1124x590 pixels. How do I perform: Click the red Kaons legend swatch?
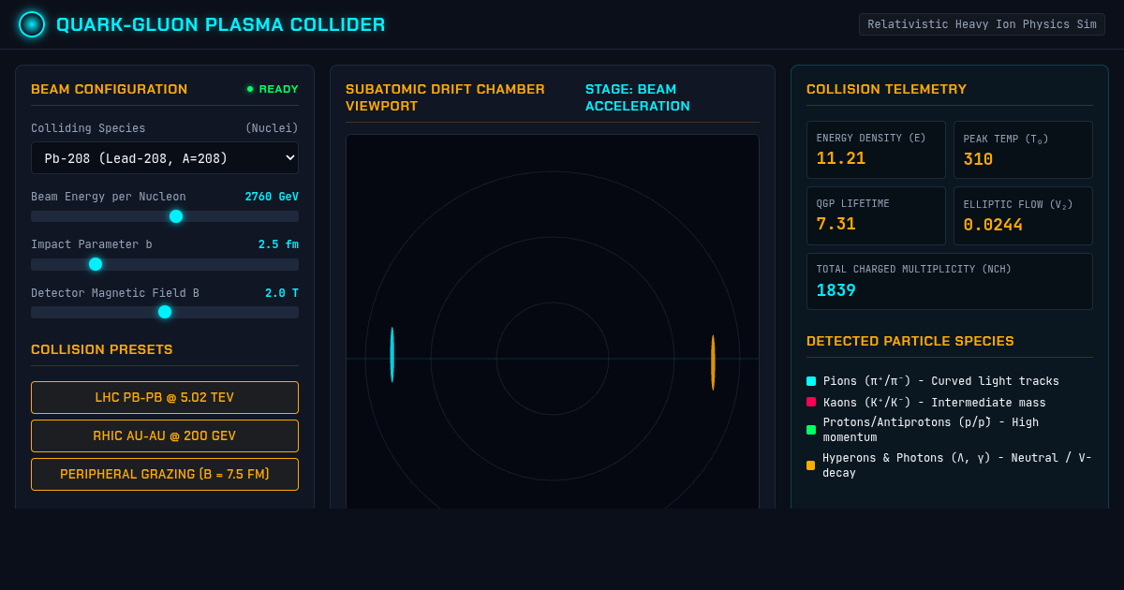[811, 402]
